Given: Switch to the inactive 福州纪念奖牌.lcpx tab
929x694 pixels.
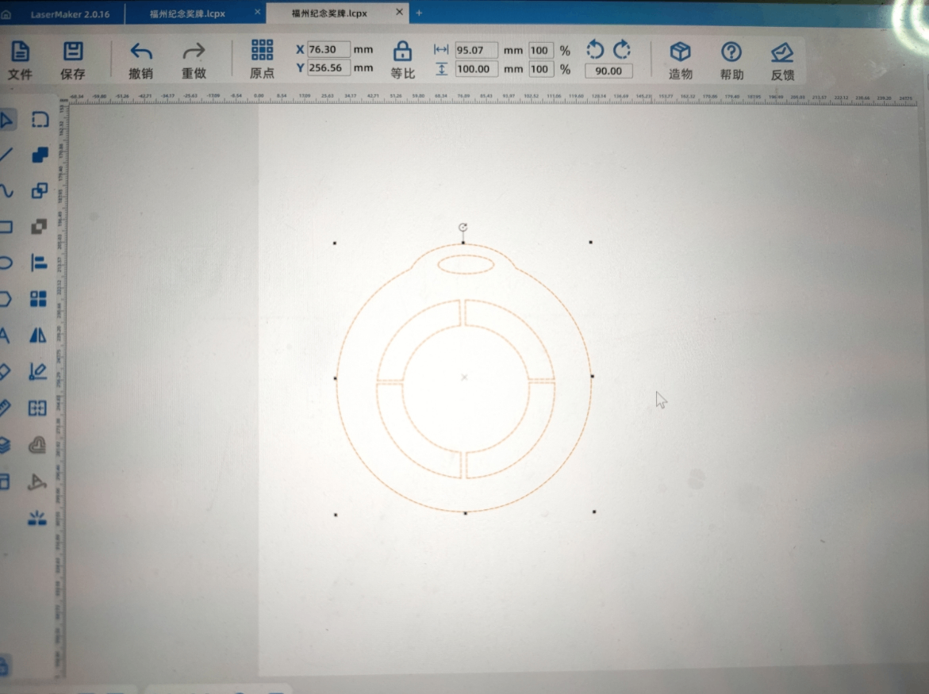Looking at the screenshot, I should pos(187,13).
